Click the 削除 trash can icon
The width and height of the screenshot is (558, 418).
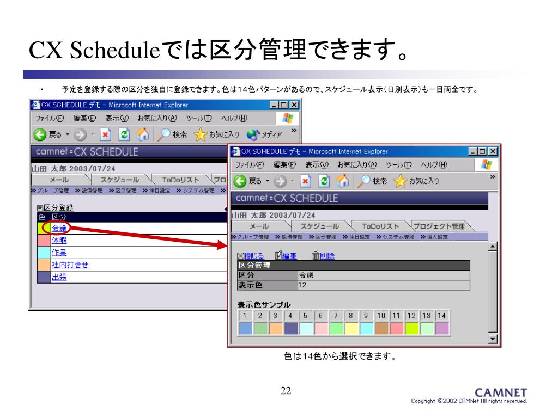[316, 256]
